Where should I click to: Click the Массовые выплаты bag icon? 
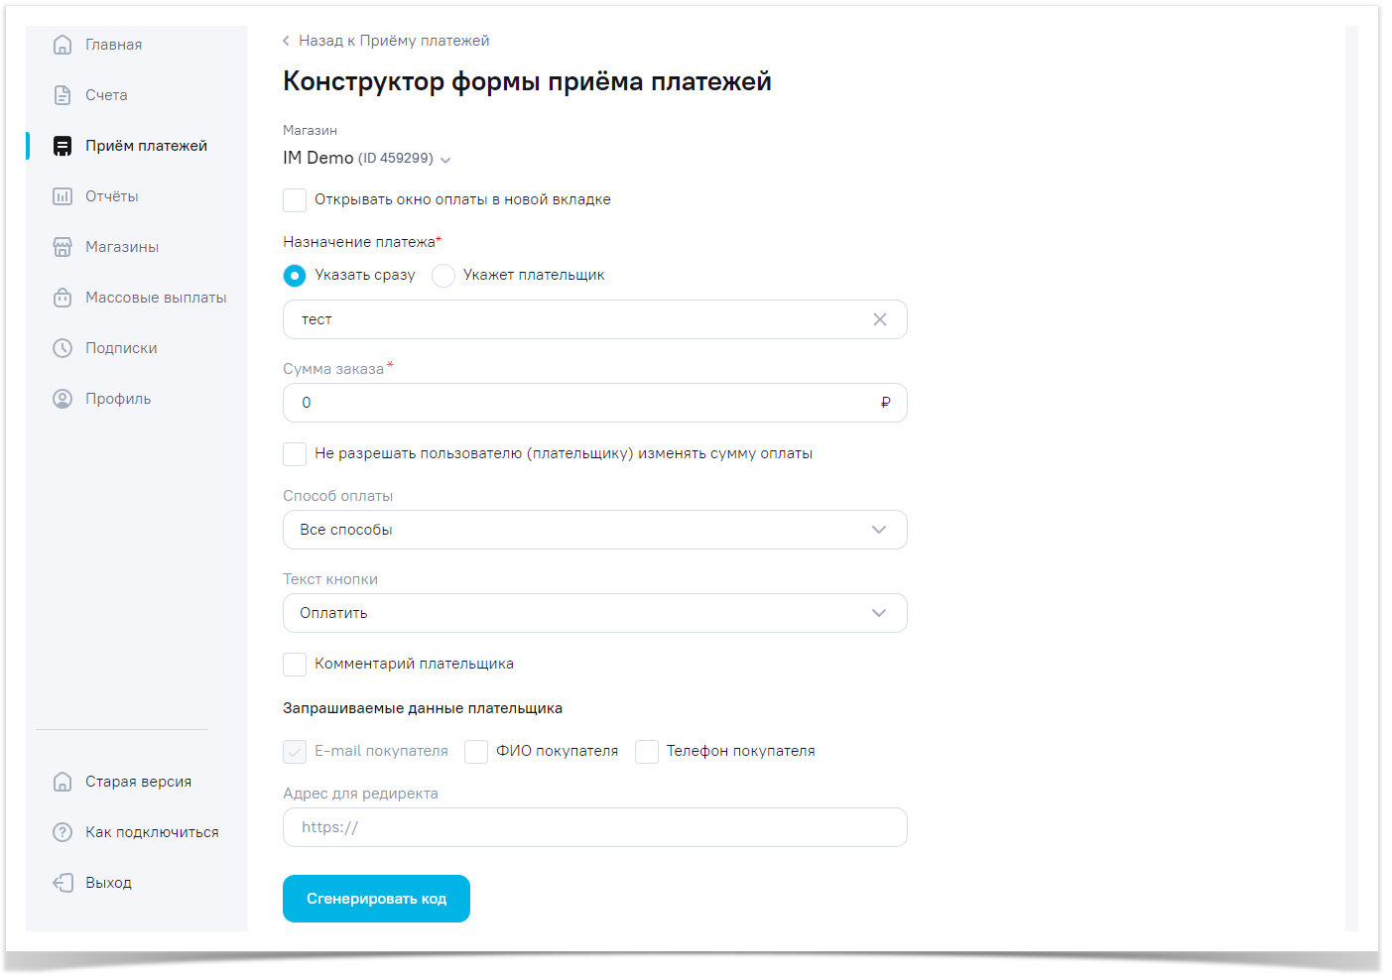(x=63, y=298)
